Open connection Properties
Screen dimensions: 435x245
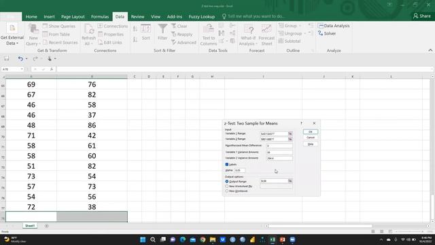111,34
